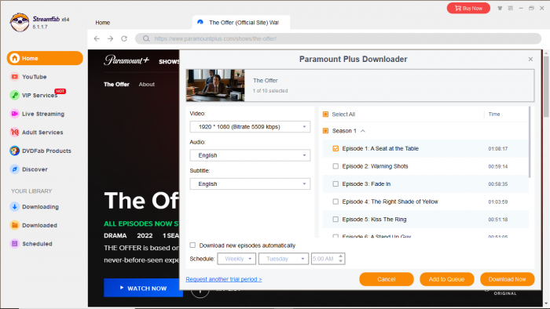Viewport: 550px width, 309px height.
Task: Check Episode 5: Kiss The Ring
Action: click(335, 220)
